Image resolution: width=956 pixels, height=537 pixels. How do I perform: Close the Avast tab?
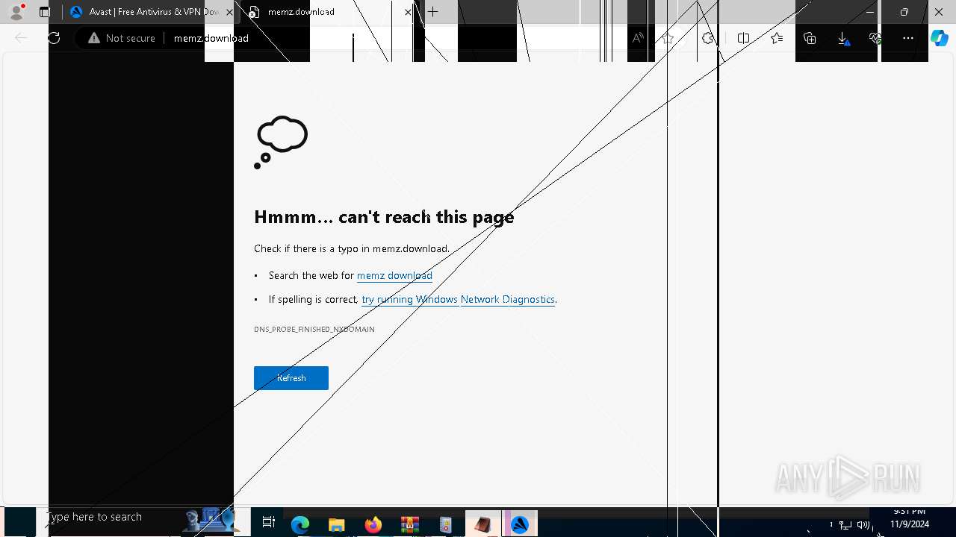tap(229, 12)
